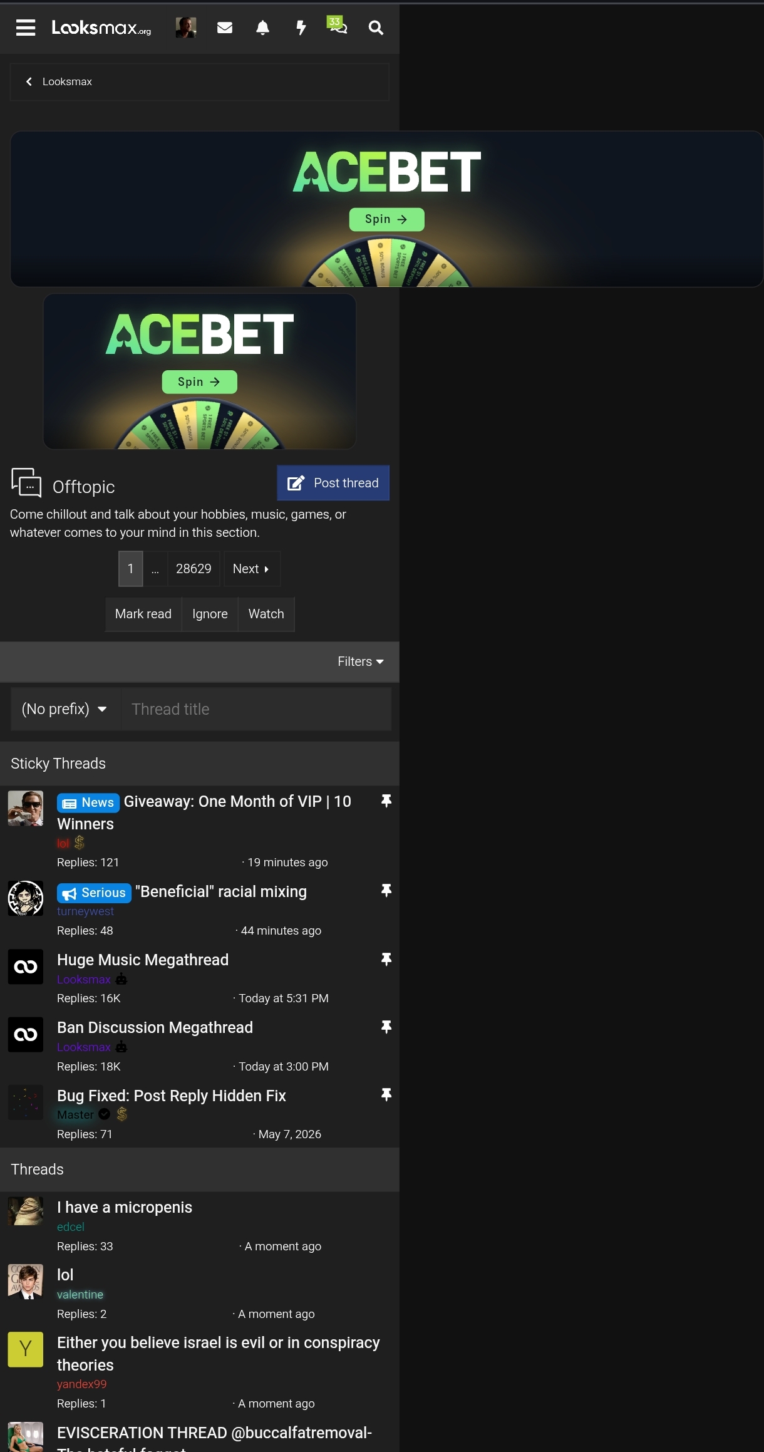764x1452 pixels.
Task: Open yandex99's yellow Y avatar
Action: [26, 1349]
